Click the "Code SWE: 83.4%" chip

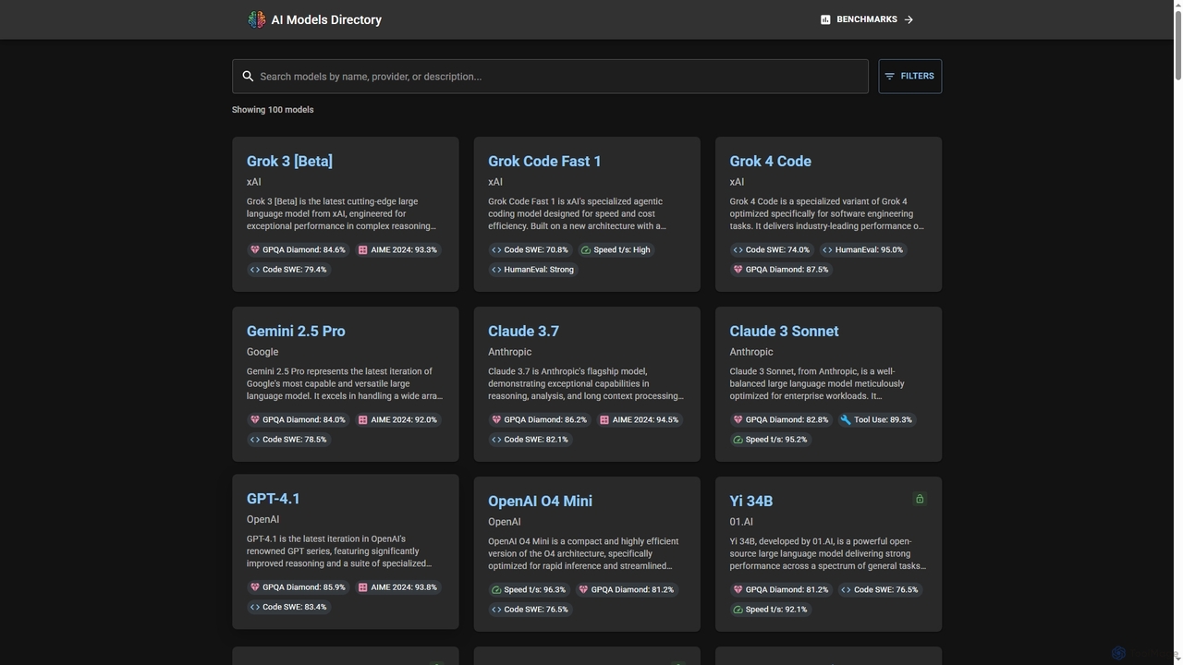tap(288, 607)
